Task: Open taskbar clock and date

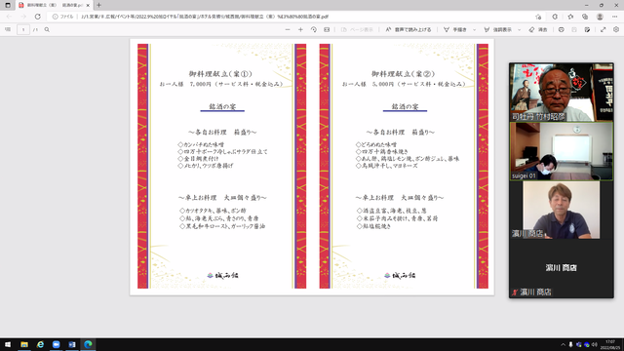Action: point(610,344)
